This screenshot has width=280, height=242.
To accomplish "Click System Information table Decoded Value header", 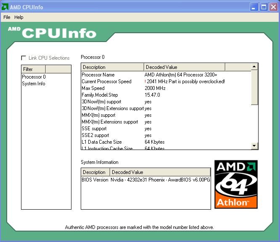I will click(160, 172).
